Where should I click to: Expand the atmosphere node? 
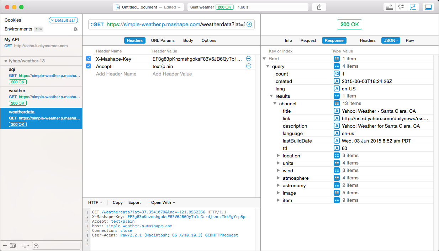[279, 178]
